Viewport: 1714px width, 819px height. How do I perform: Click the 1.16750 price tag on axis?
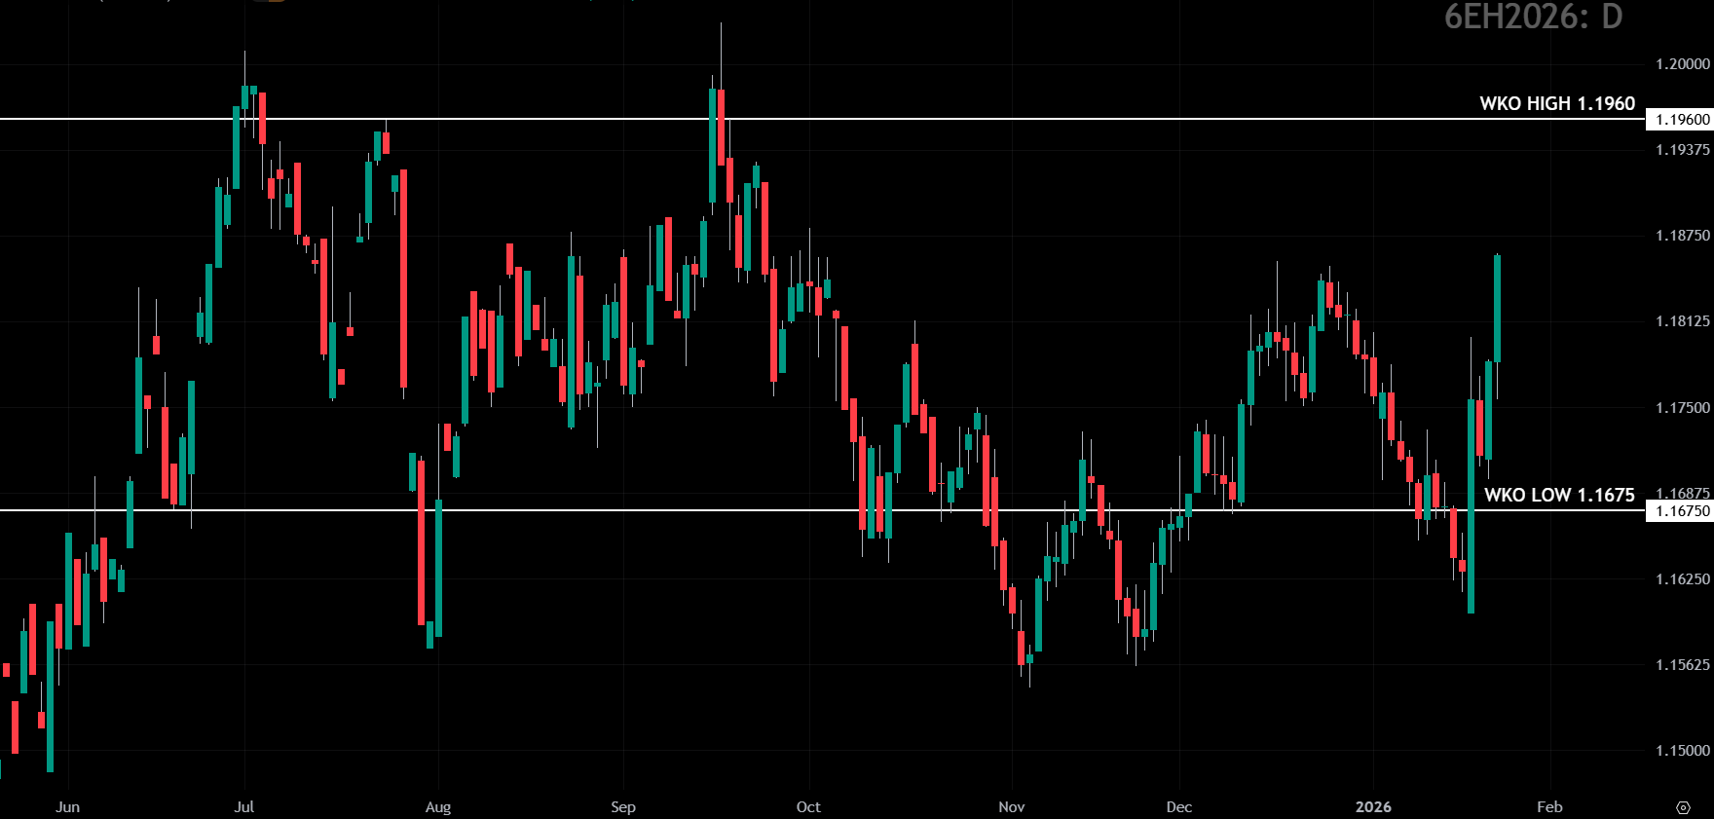pos(1682,510)
